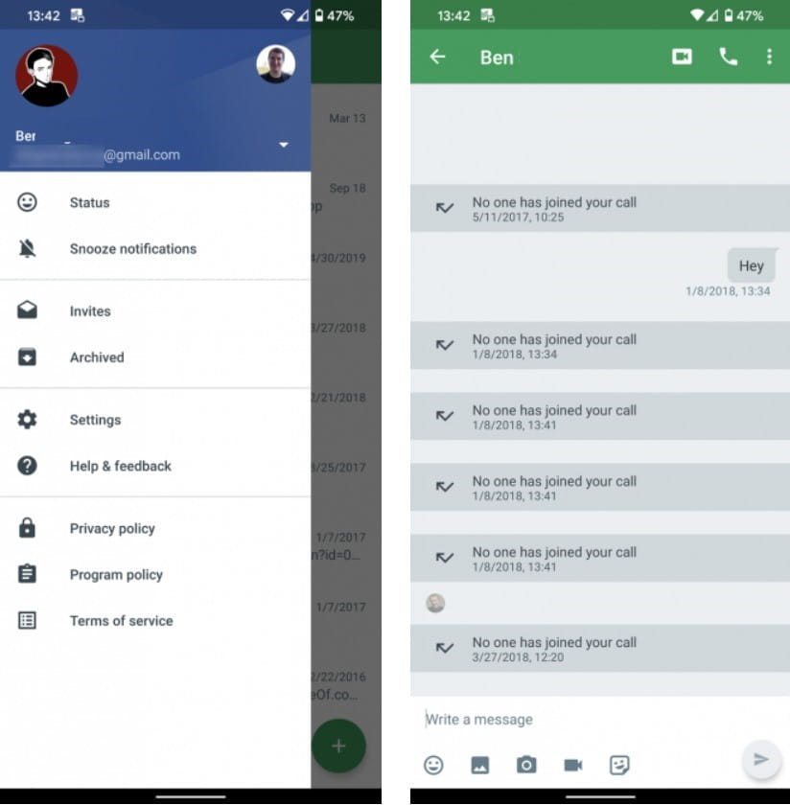Open the conversation overflow menu
The height and width of the screenshot is (805, 790).
769,57
